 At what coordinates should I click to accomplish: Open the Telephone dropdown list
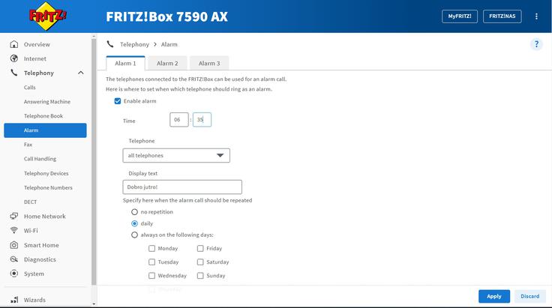tap(176, 155)
